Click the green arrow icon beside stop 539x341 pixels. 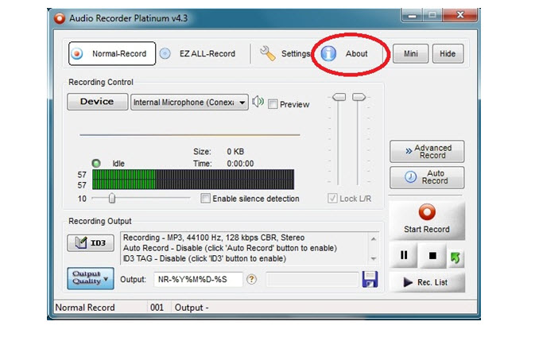pos(456,258)
